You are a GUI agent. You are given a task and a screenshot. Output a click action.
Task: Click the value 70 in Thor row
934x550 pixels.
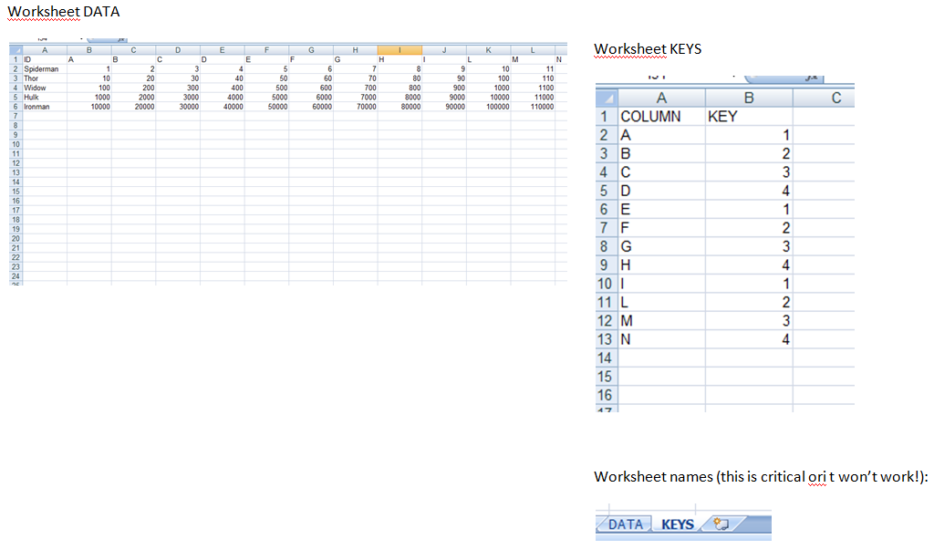coord(355,78)
